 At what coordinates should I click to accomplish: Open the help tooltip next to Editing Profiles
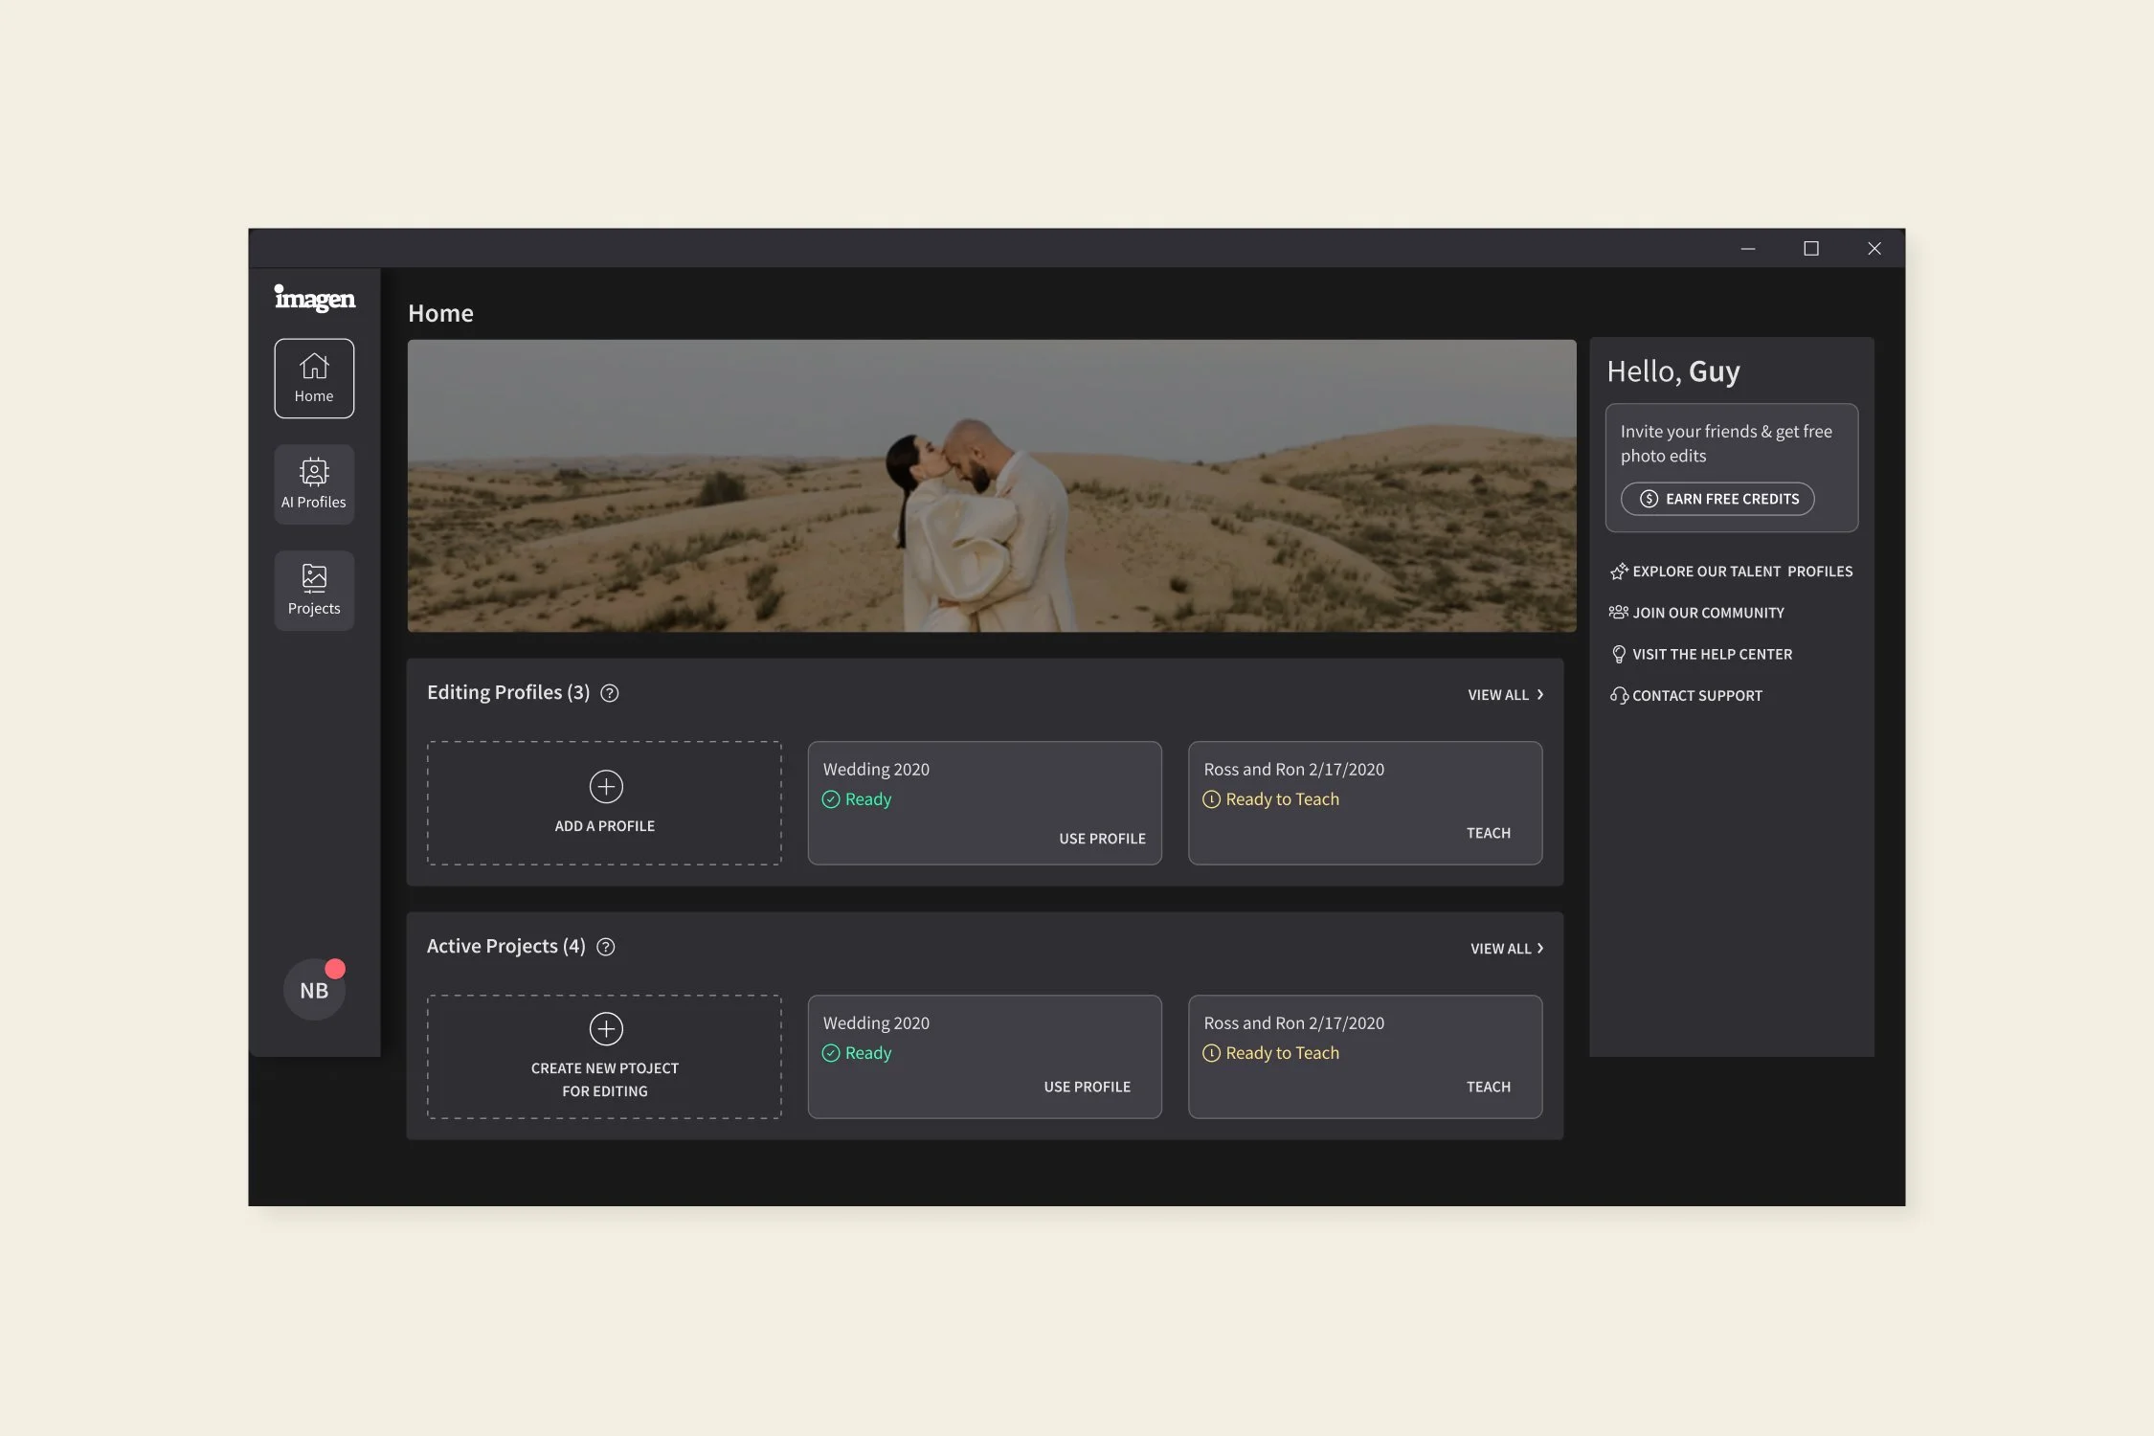coord(610,692)
